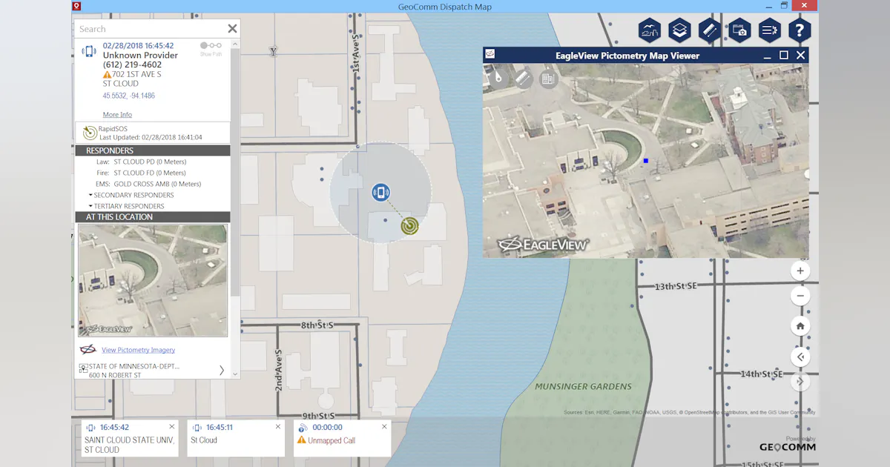The height and width of the screenshot is (467, 890).
Task: Close the Unmapped Call card
Action: click(384, 426)
